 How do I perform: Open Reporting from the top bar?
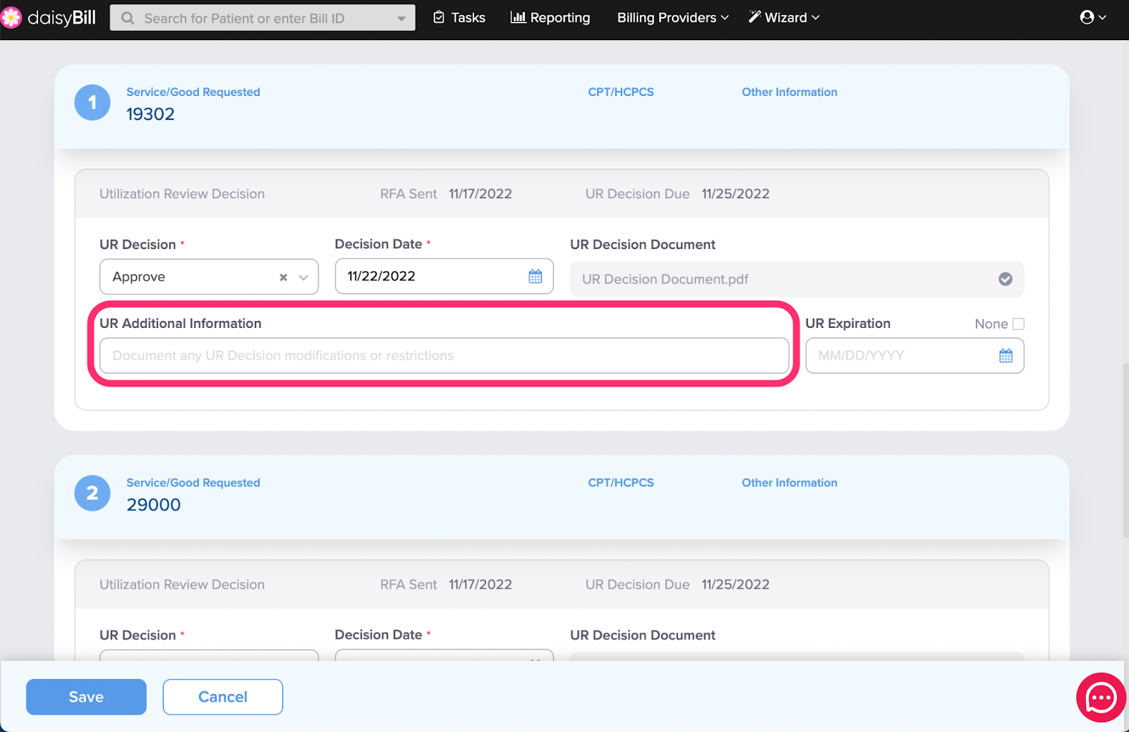tap(550, 18)
